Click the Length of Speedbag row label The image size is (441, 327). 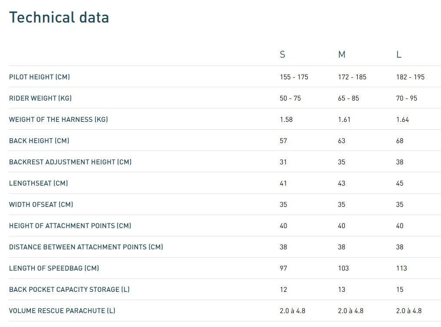(54, 268)
